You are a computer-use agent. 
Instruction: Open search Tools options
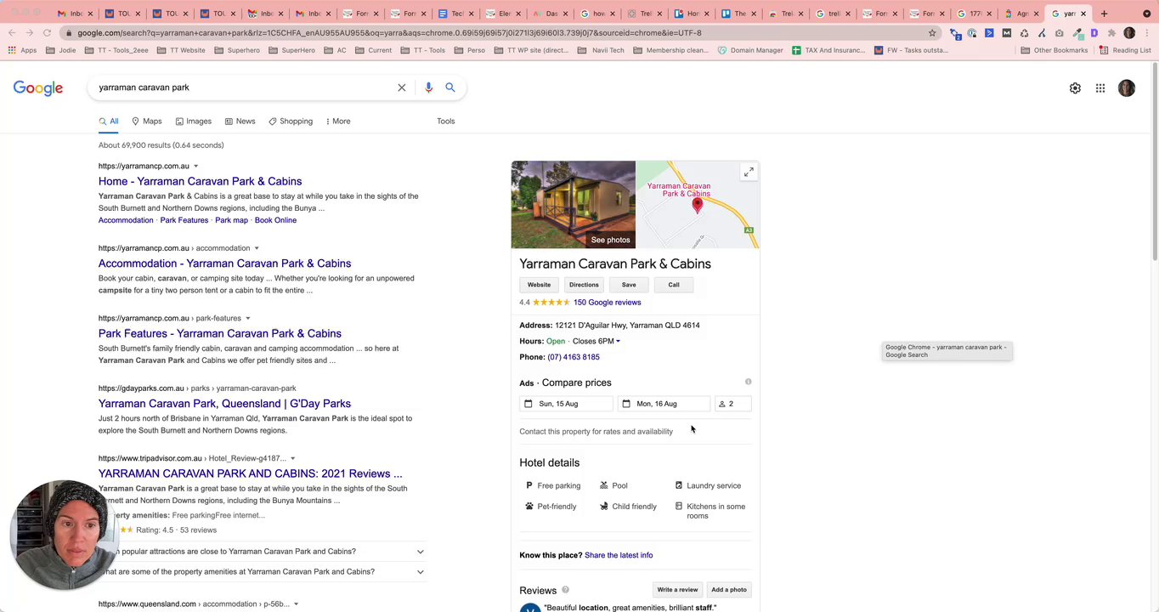point(445,122)
